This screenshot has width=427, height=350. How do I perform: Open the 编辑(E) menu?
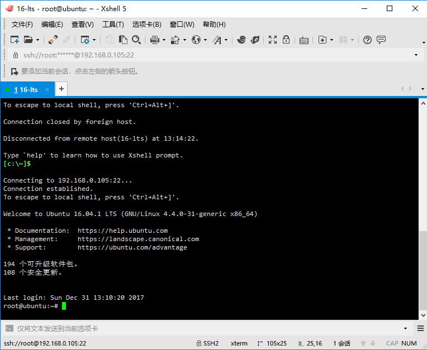(x=52, y=25)
